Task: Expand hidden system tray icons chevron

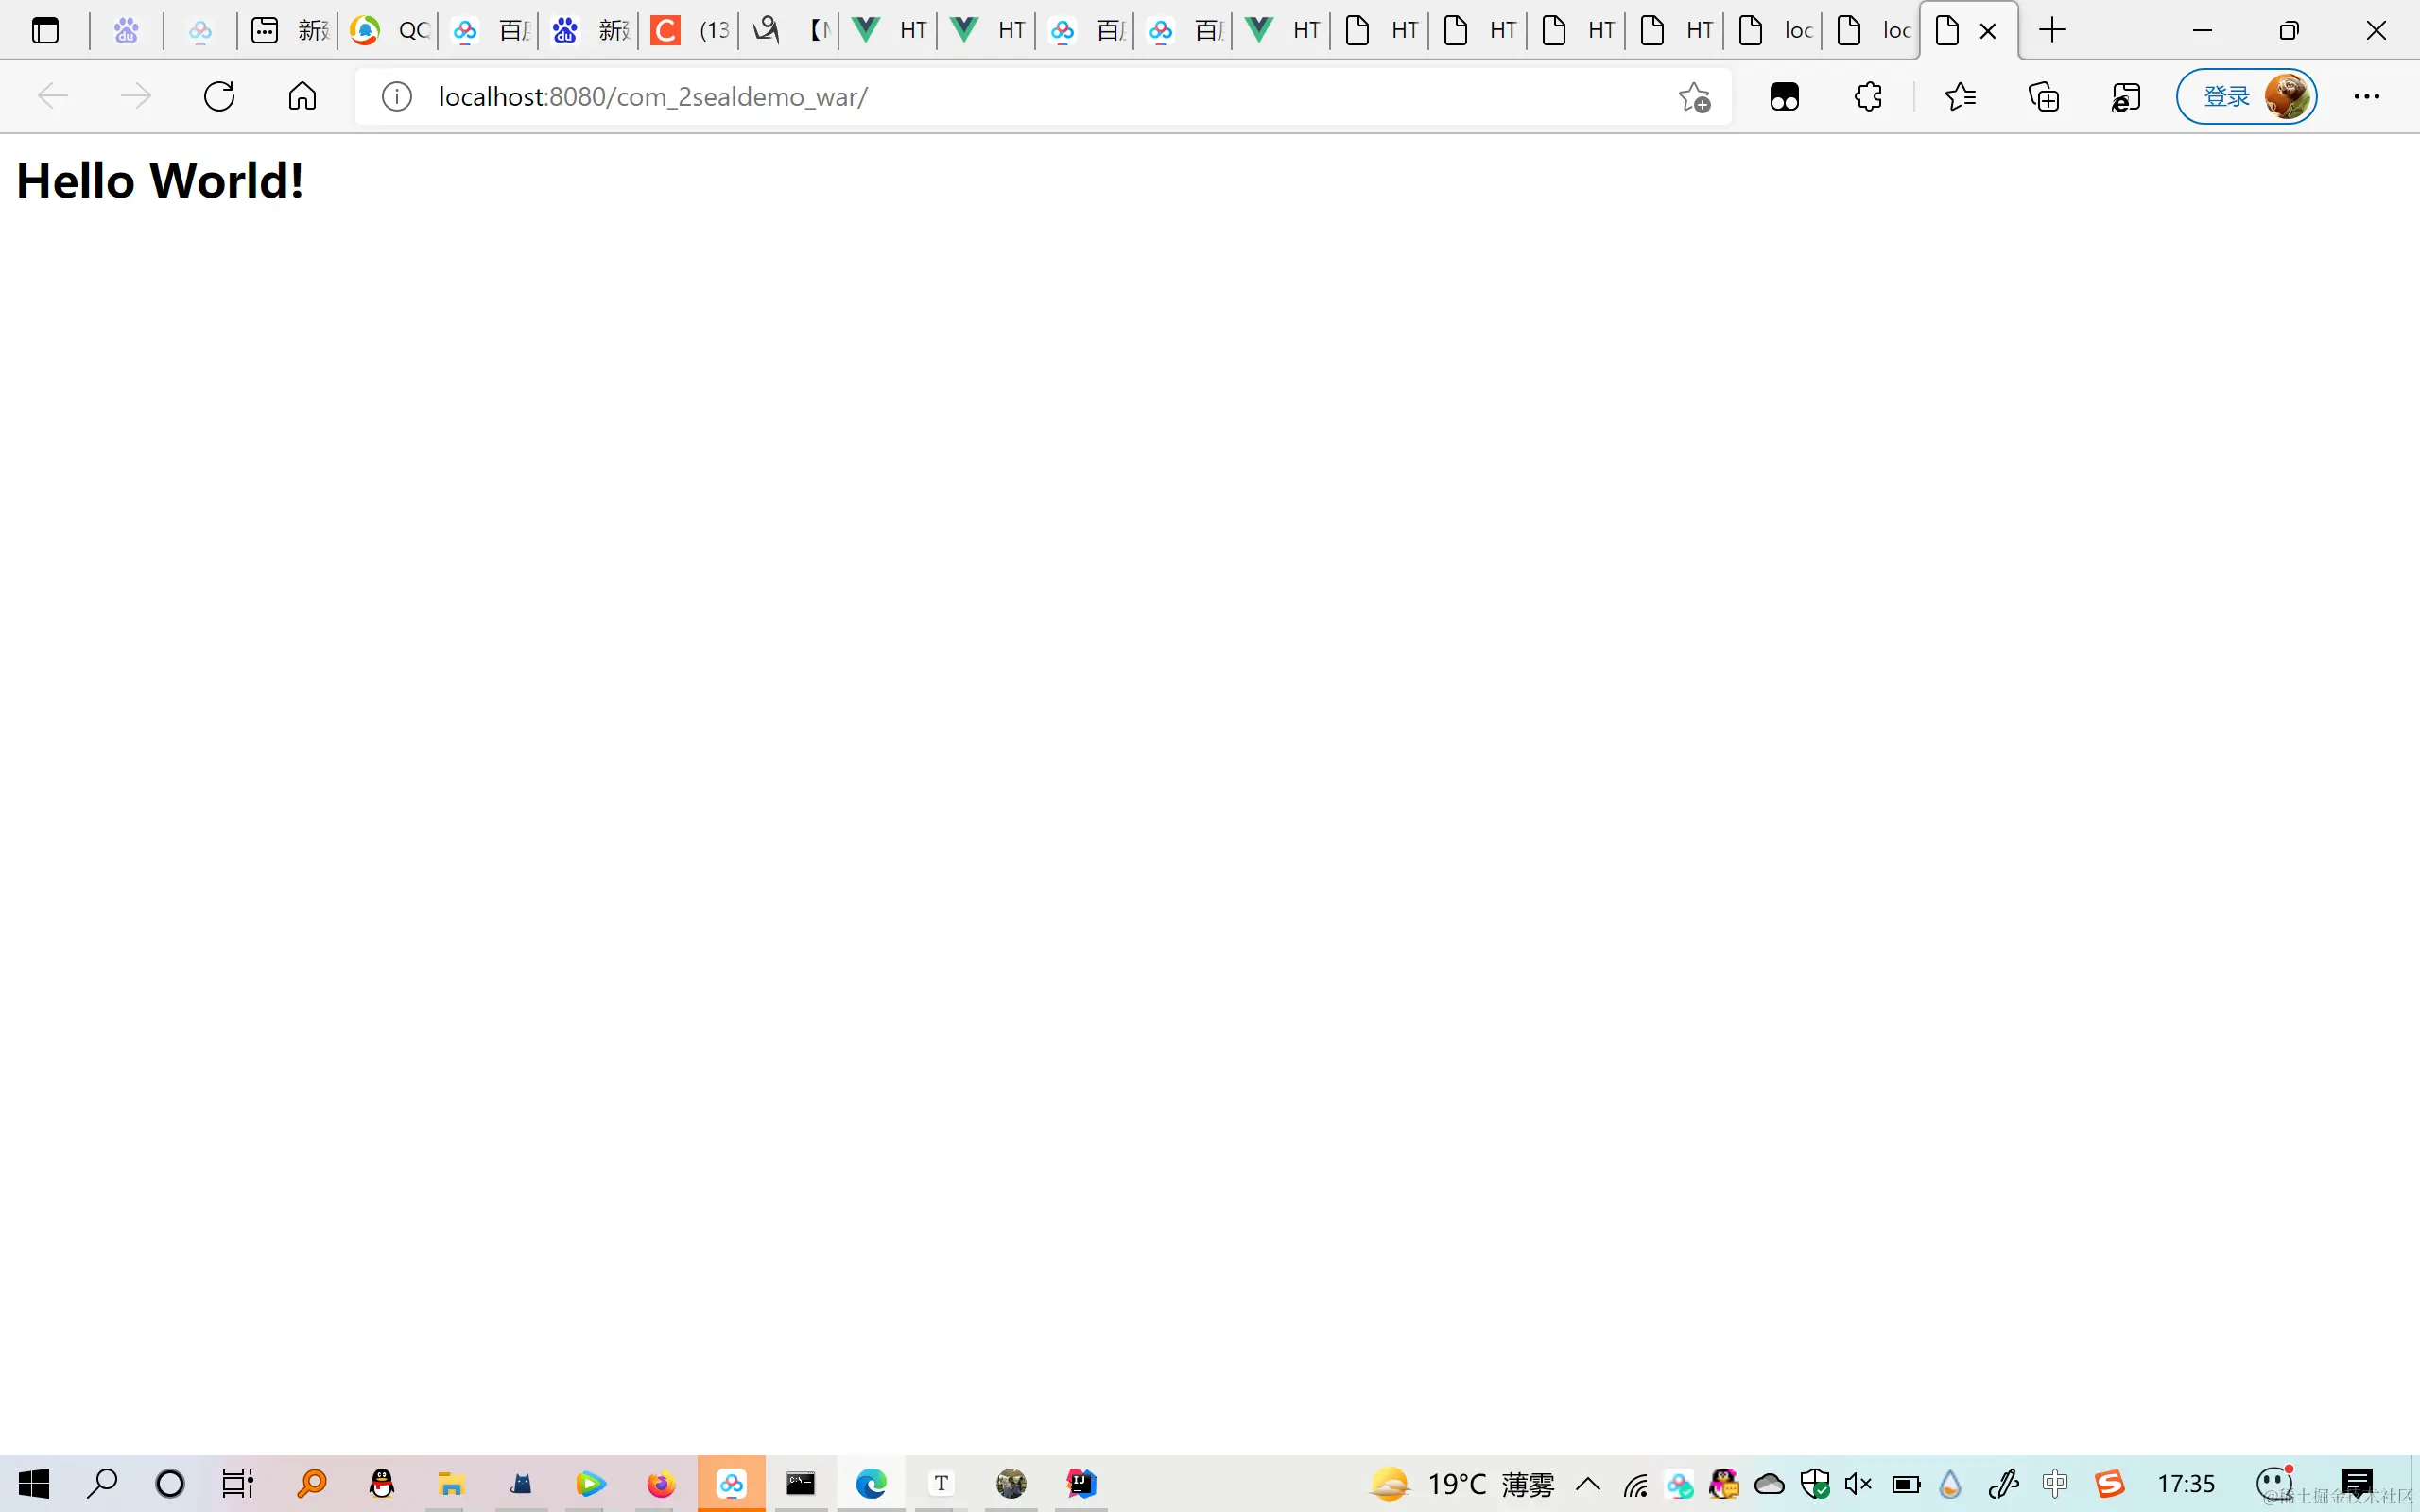Action: tap(1588, 1483)
